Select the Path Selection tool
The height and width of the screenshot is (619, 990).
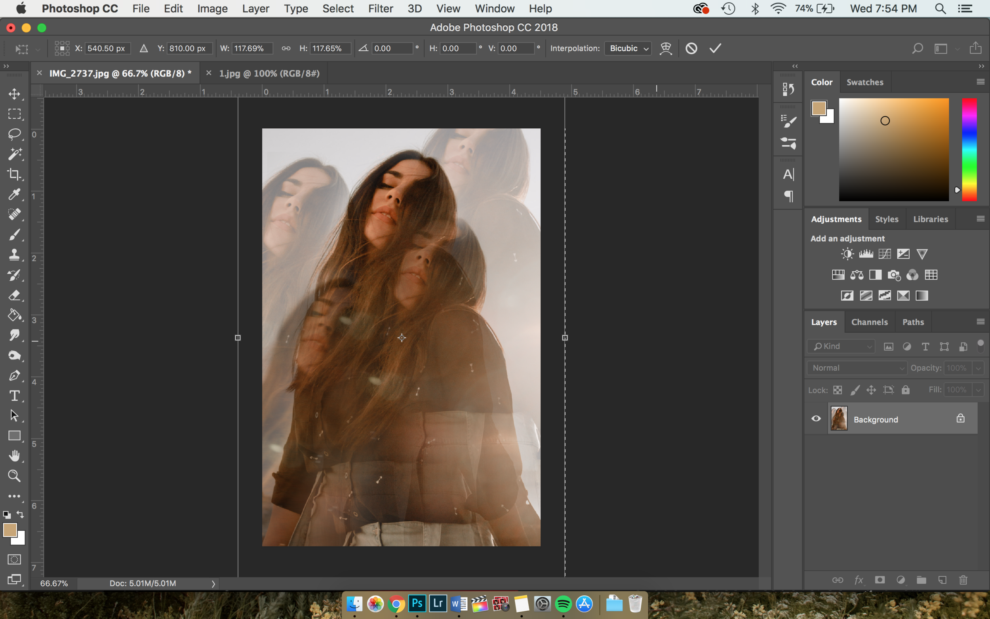(14, 415)
